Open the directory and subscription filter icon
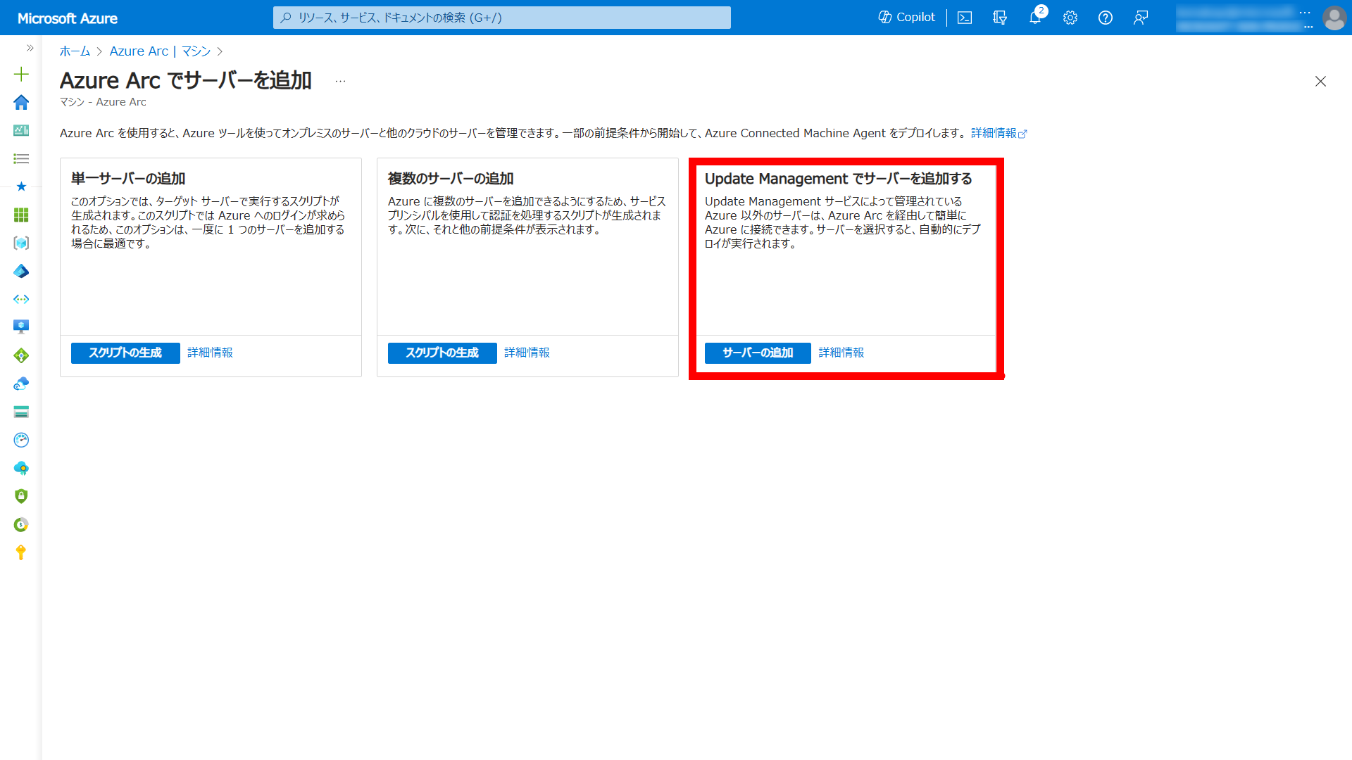1352x760 pixels. pyautogui.click(x=1000, y=18)
